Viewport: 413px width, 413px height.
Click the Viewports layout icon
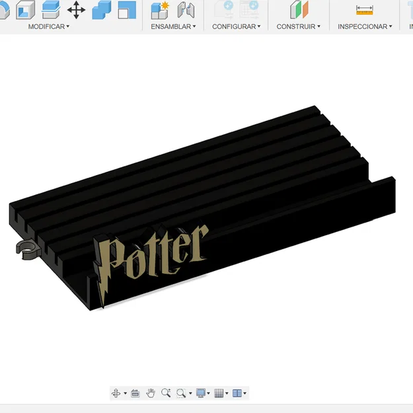pos(237,393)
